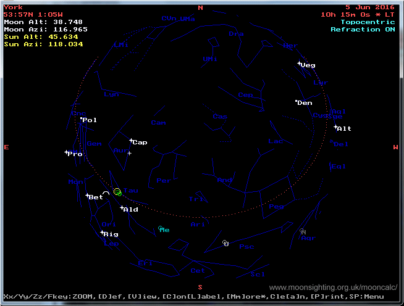Click the Altair star marker labeled Alt
Image resolution: width=404 pixels, height=306 pixels.
(x=335, y=128)
